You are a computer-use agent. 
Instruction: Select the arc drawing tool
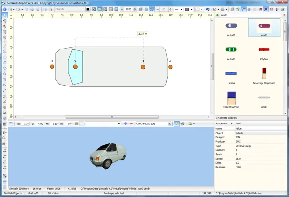coord(5,90)
